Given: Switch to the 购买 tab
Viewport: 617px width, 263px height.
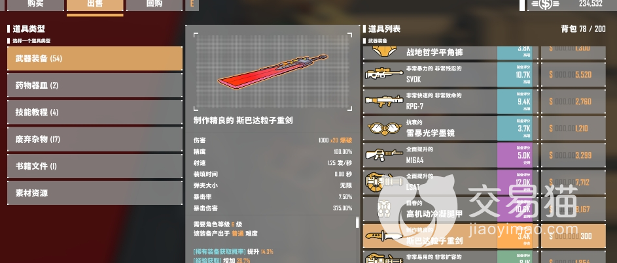Looking at the screenshot, I should pyautogui.click(x=35, y=5).
